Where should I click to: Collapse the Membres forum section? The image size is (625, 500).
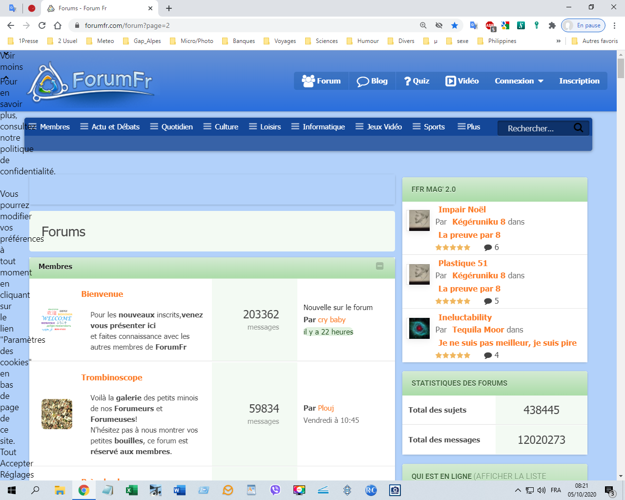380,266
